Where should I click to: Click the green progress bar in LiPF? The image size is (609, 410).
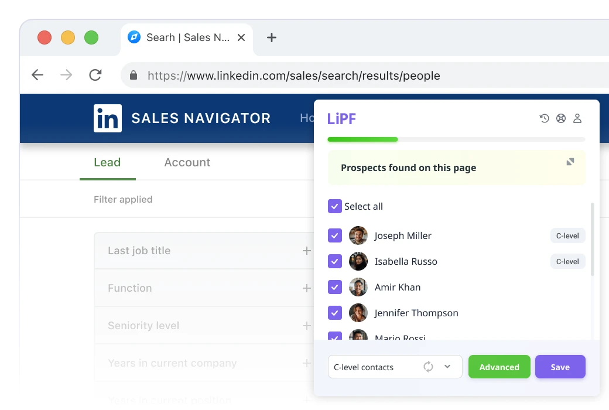coord(362,139)
